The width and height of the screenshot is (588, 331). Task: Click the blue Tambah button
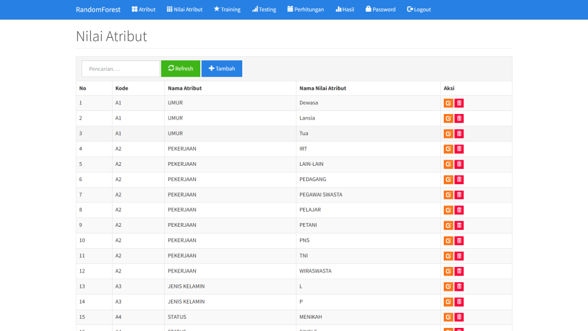pyautogui.click(x=222, y=69)
